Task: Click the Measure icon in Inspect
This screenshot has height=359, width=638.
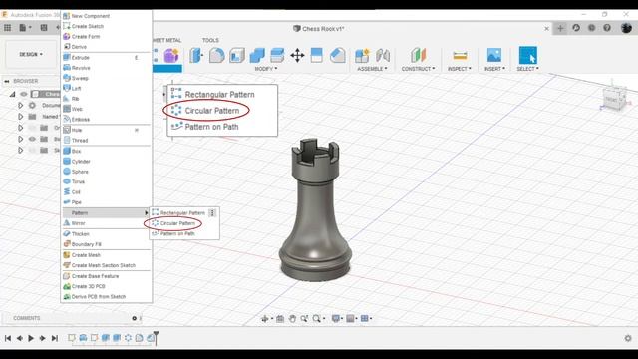Action: click(460, 56)
